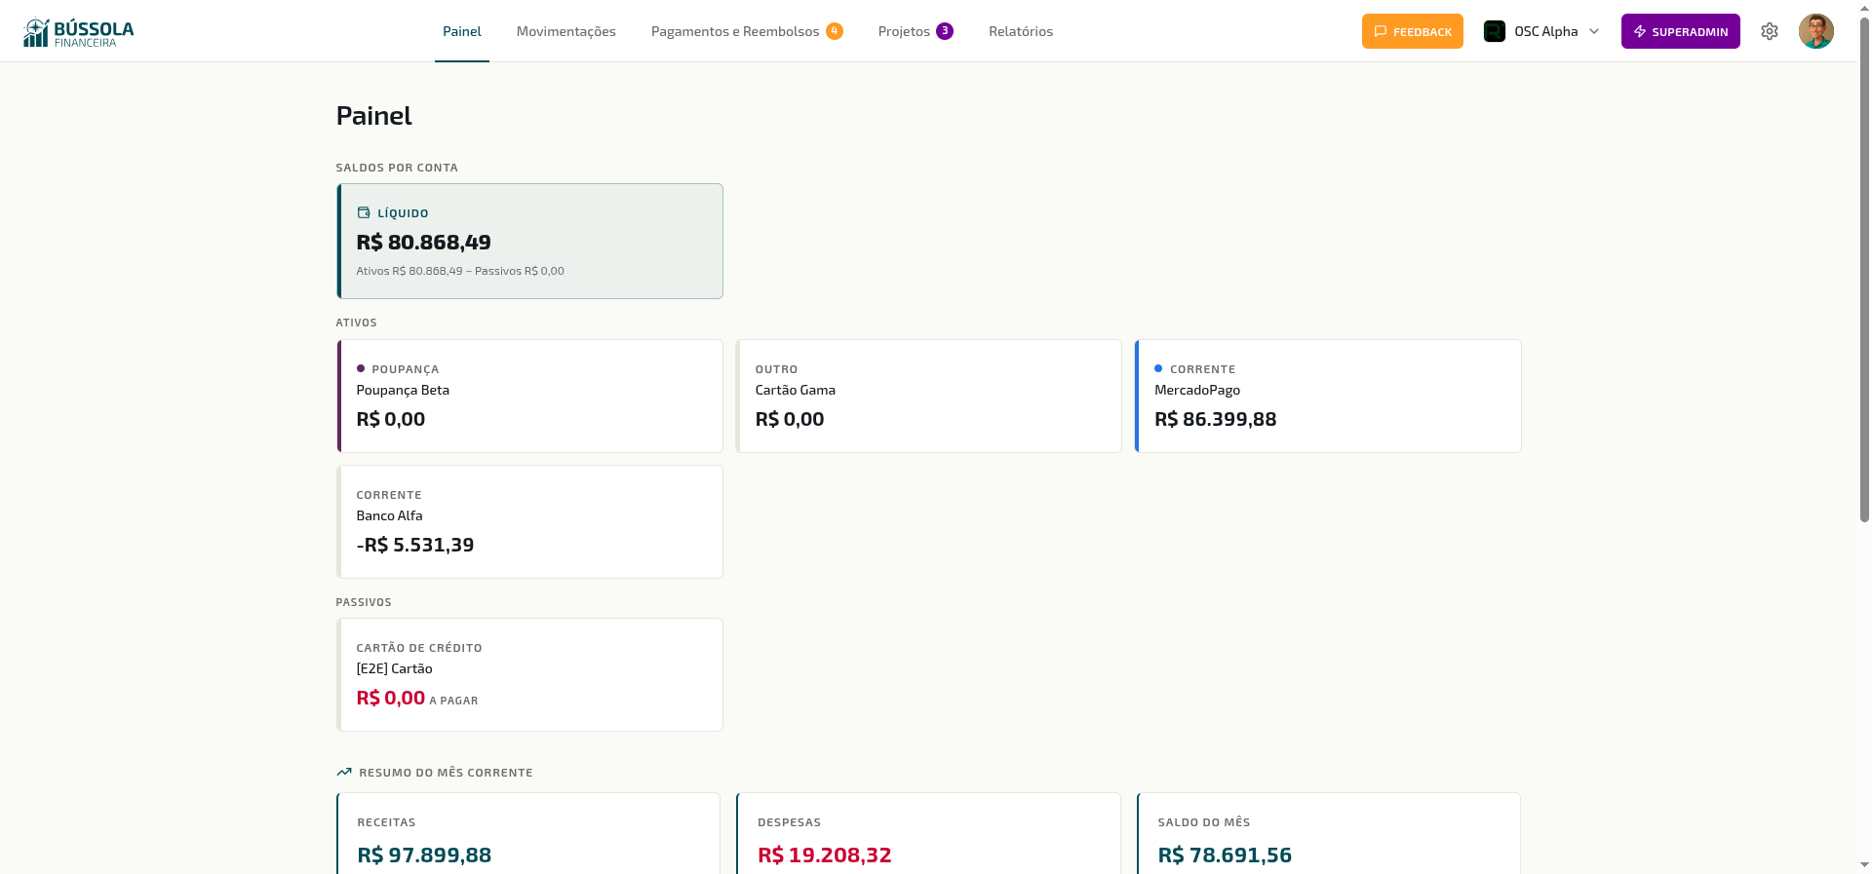Click the R$ 78.691,56 saldo value
Image resolution: width=1872 pixels, height=874 pixels.
point(1226,855)
